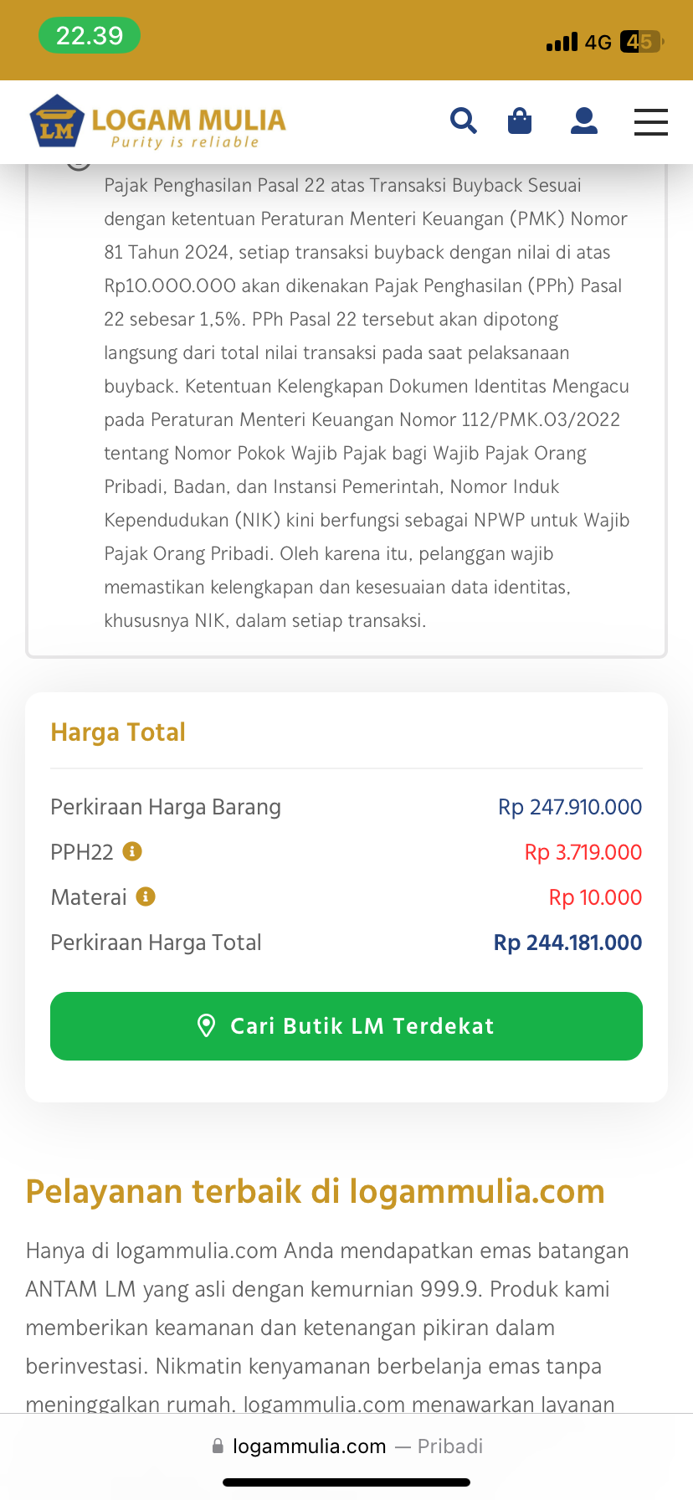Screen dimensions: 693x1500
Task: Tap the Pelayanan terbaik di logammulia.com heading
Action: (x=315, y=1191)
